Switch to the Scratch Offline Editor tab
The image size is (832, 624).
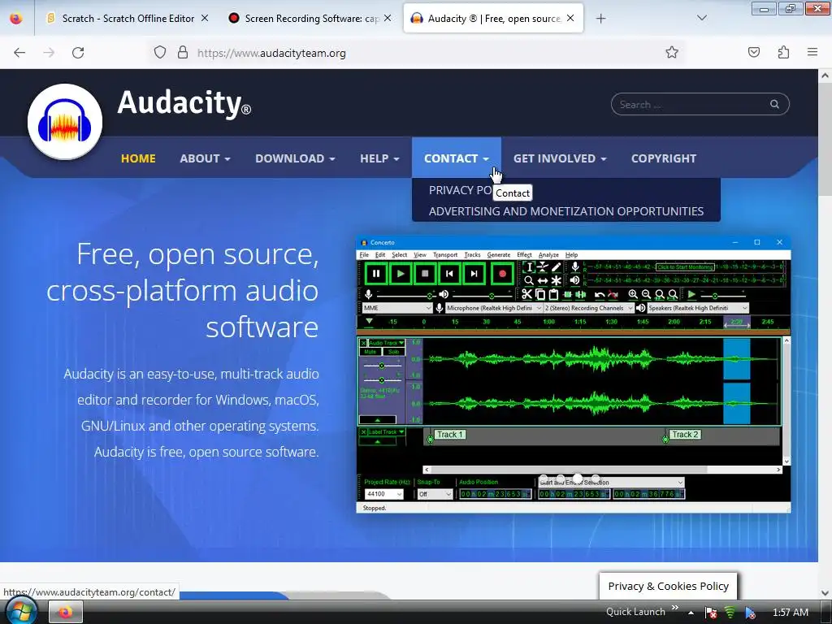pyautogui.click(x=128, y=18)
